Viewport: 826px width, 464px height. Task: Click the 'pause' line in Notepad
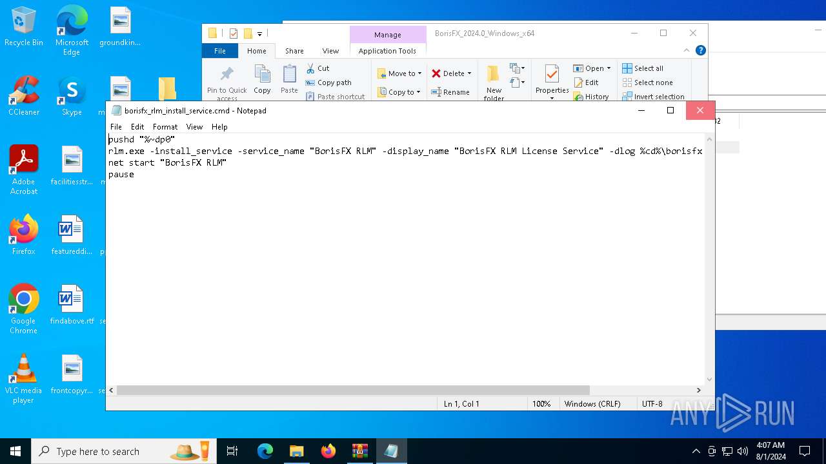point(121,174)
